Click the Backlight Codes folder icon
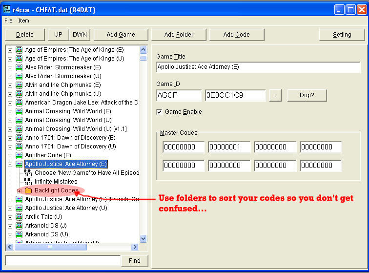 [28, 190]
